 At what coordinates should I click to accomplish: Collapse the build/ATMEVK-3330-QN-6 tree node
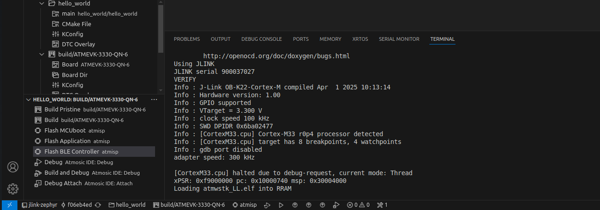tap(42, 54)
